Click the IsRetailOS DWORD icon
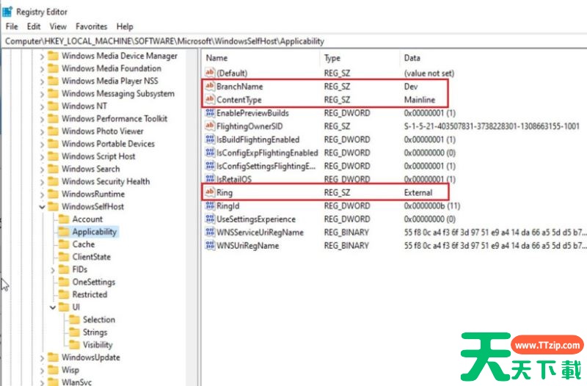This screenshot has width=587, height=386. (x=210, y=178)
